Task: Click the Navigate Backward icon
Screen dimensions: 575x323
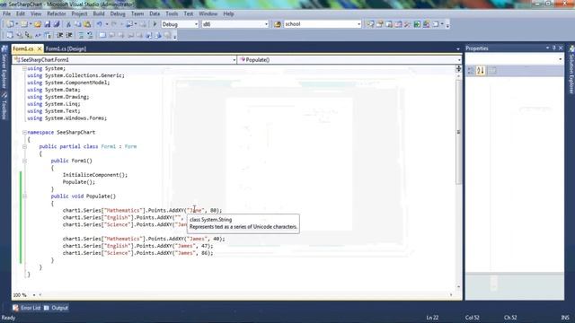Action: click(129, 24)
